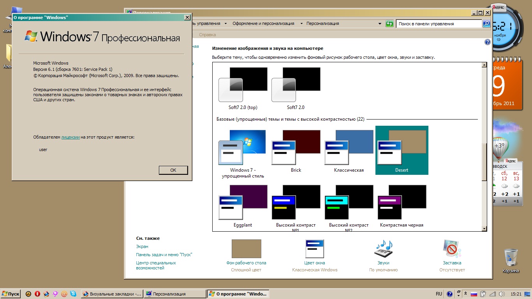Open the AIMP quick launch icon

click(28, 294)
